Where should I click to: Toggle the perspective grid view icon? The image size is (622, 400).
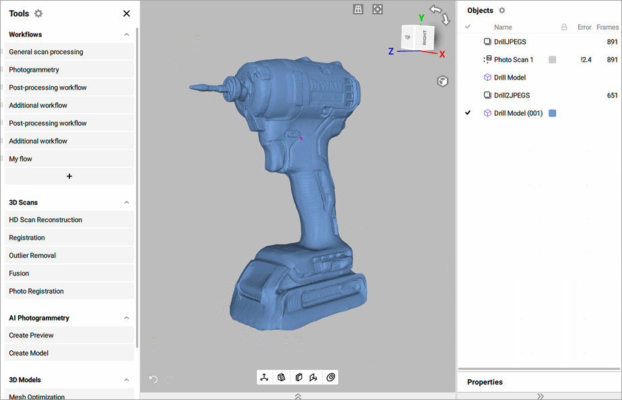point(359,9)
